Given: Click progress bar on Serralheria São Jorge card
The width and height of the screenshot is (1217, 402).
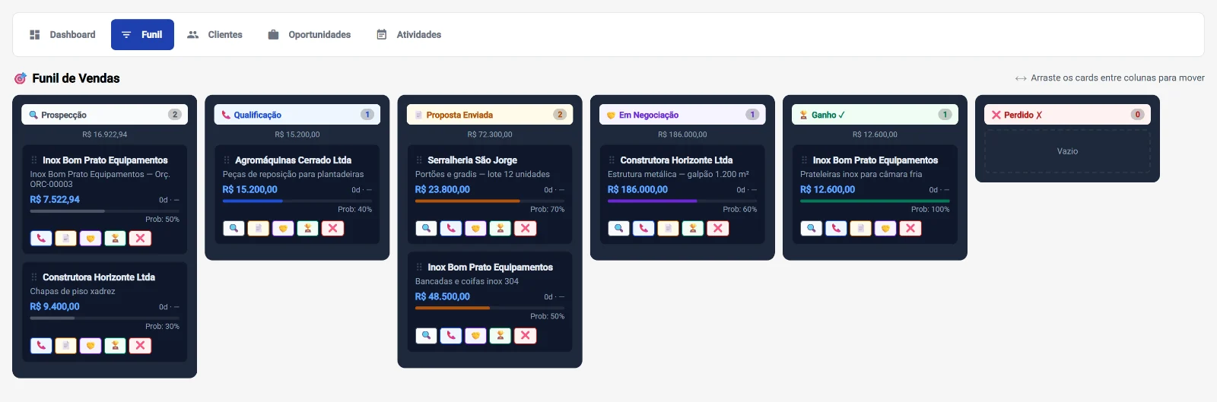Looking at the screenshot, I should [490, 201].
